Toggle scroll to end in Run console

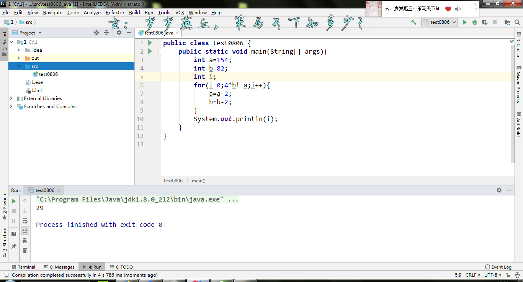25,231
